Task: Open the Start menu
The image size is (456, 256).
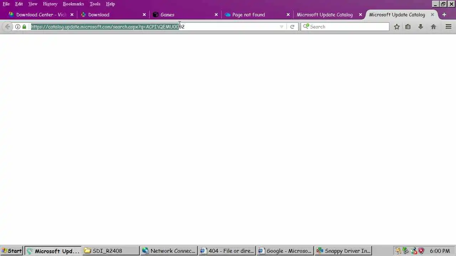Action: tap(11, 251)
